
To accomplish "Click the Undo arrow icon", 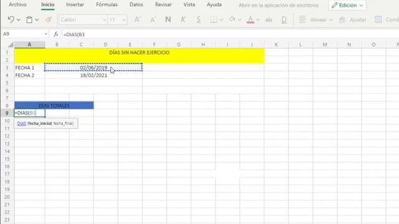I will [11, 19].
